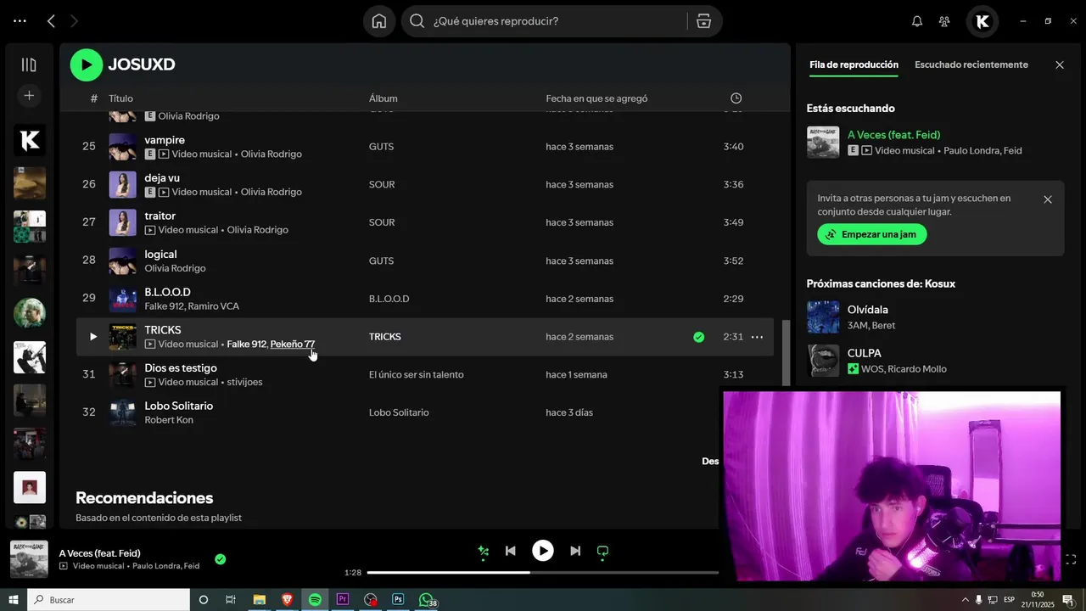This screenshot has height=611, width=1086.
Task: Click the Lobo Solitario album cover
Action: [x=123, y=412]
